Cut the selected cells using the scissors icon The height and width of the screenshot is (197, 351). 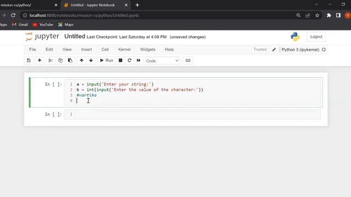coord(50,61)
